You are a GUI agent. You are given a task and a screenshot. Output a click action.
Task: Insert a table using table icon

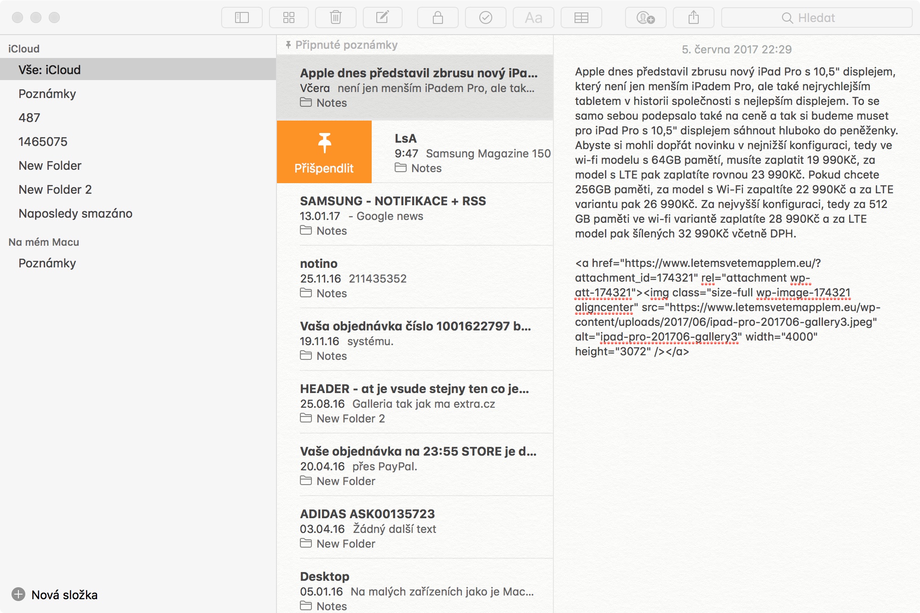point(581,18)
